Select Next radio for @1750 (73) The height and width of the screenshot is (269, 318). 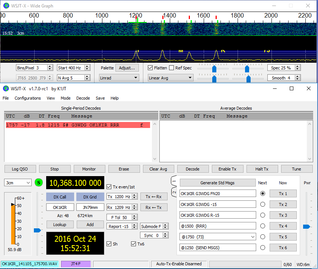[263, 237]
